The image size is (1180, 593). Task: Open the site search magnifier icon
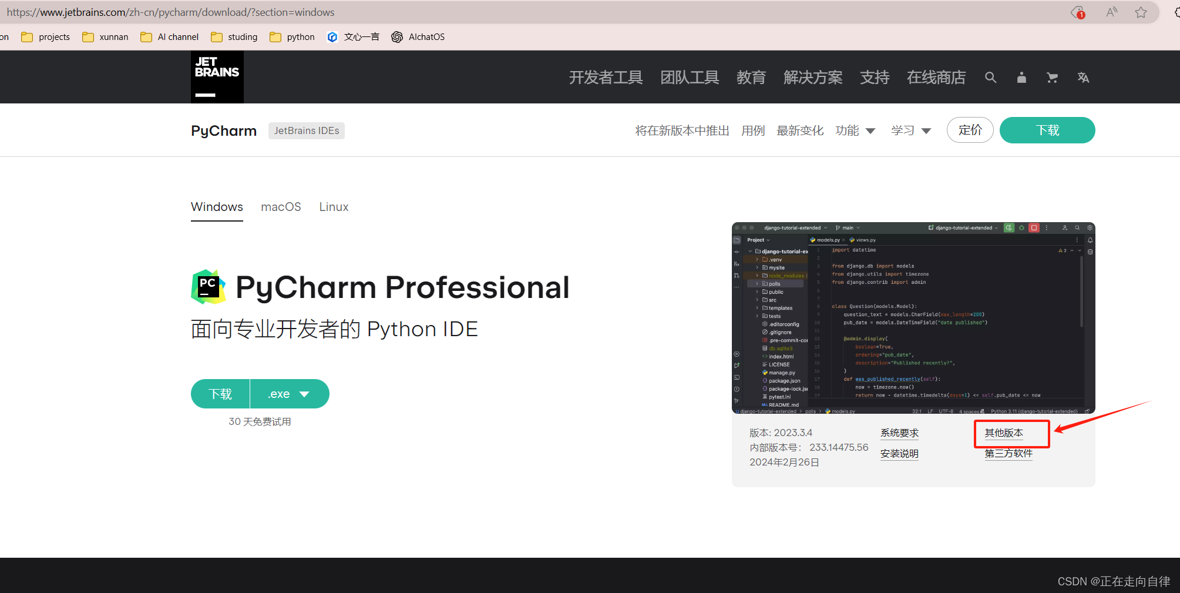coord(990,78)
